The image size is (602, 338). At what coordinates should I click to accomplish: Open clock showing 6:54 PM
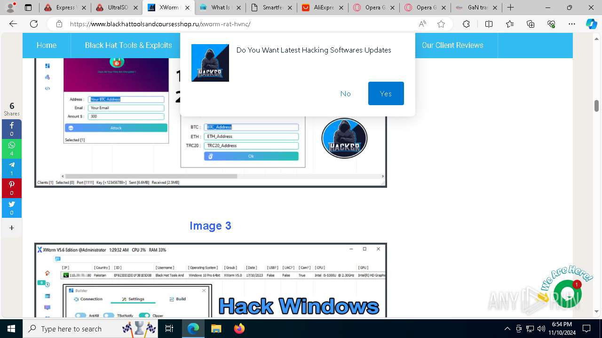(562, 329)
